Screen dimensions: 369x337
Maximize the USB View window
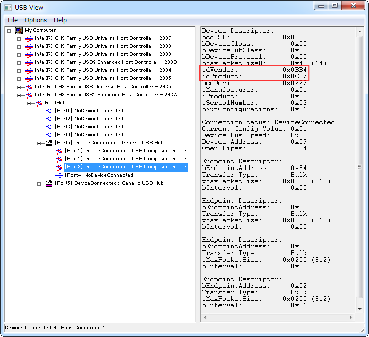334,5
